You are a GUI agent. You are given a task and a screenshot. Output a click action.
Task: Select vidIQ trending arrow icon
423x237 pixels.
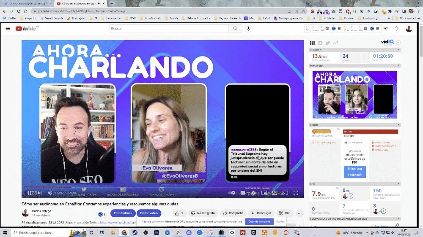(x=335, y=43)
